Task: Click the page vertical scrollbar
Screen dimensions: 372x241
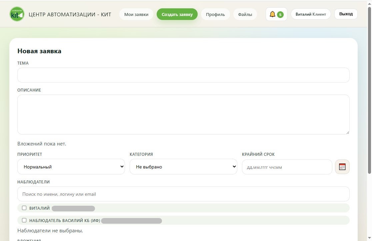Action: point(369,90)
